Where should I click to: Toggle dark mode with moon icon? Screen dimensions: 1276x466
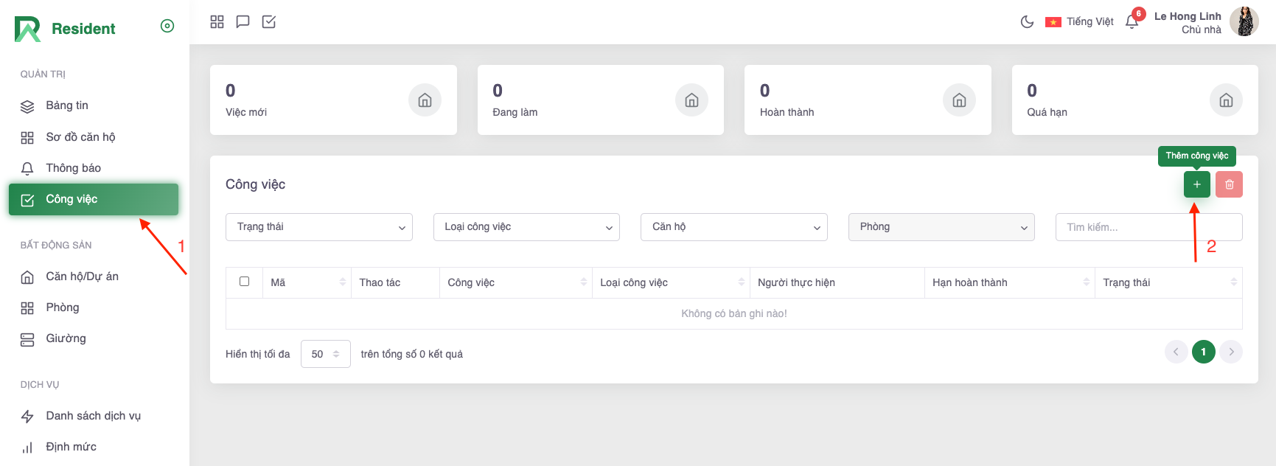pos(1027,22)
